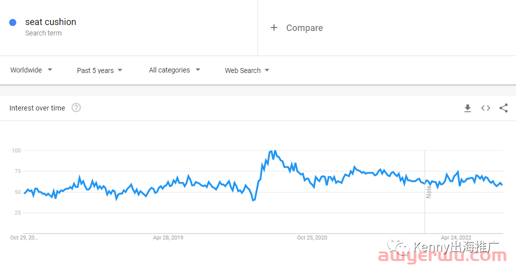Open the embed code icon

[485, 108]
